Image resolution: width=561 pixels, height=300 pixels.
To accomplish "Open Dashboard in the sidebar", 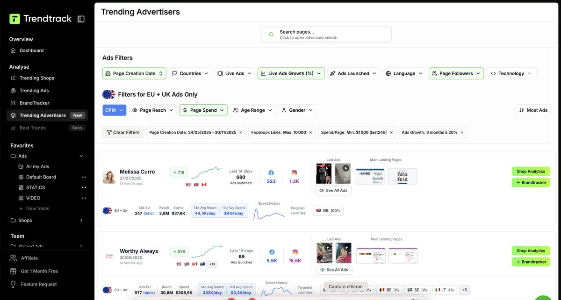I will click(x=31, y=50).
